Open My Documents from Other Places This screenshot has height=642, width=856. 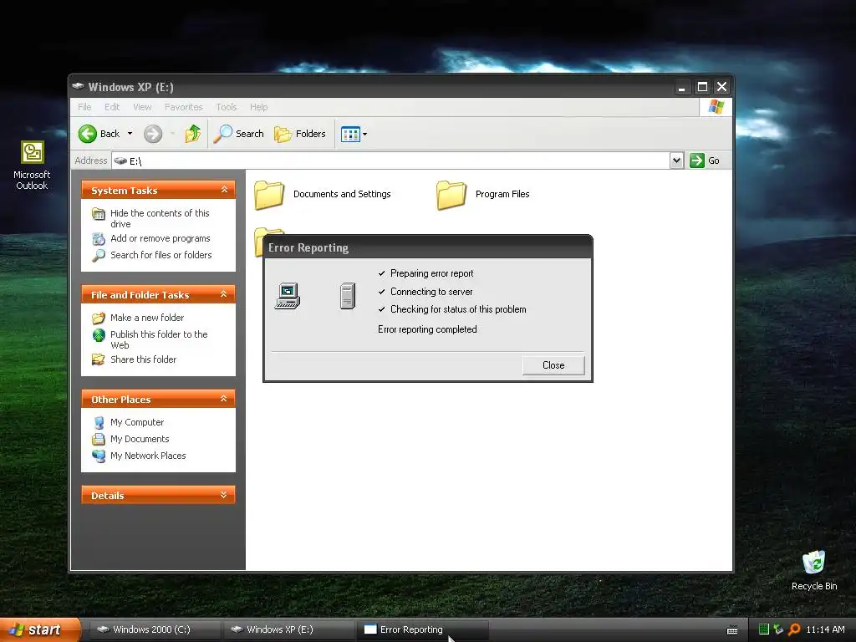tap(140, 439)
